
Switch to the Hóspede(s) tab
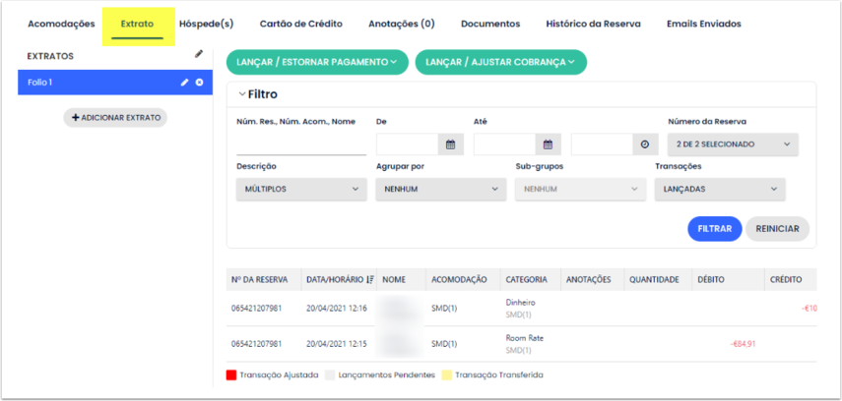click(x=206, y=23)
